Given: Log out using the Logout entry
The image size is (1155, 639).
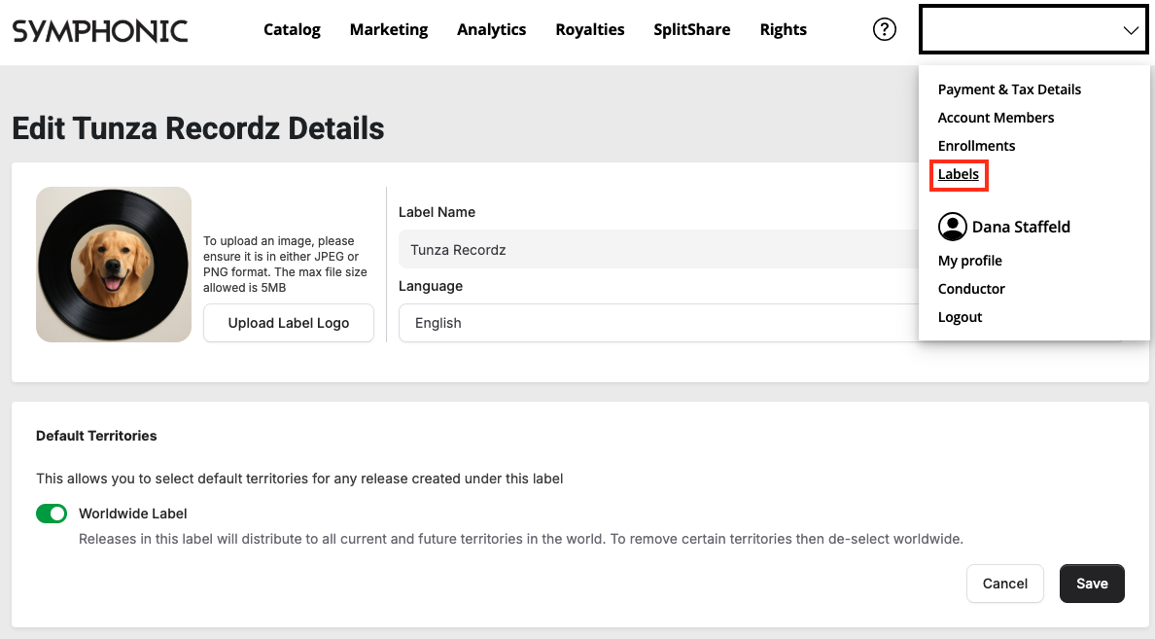Looking at the screenshot, I should tap(960, 317).
